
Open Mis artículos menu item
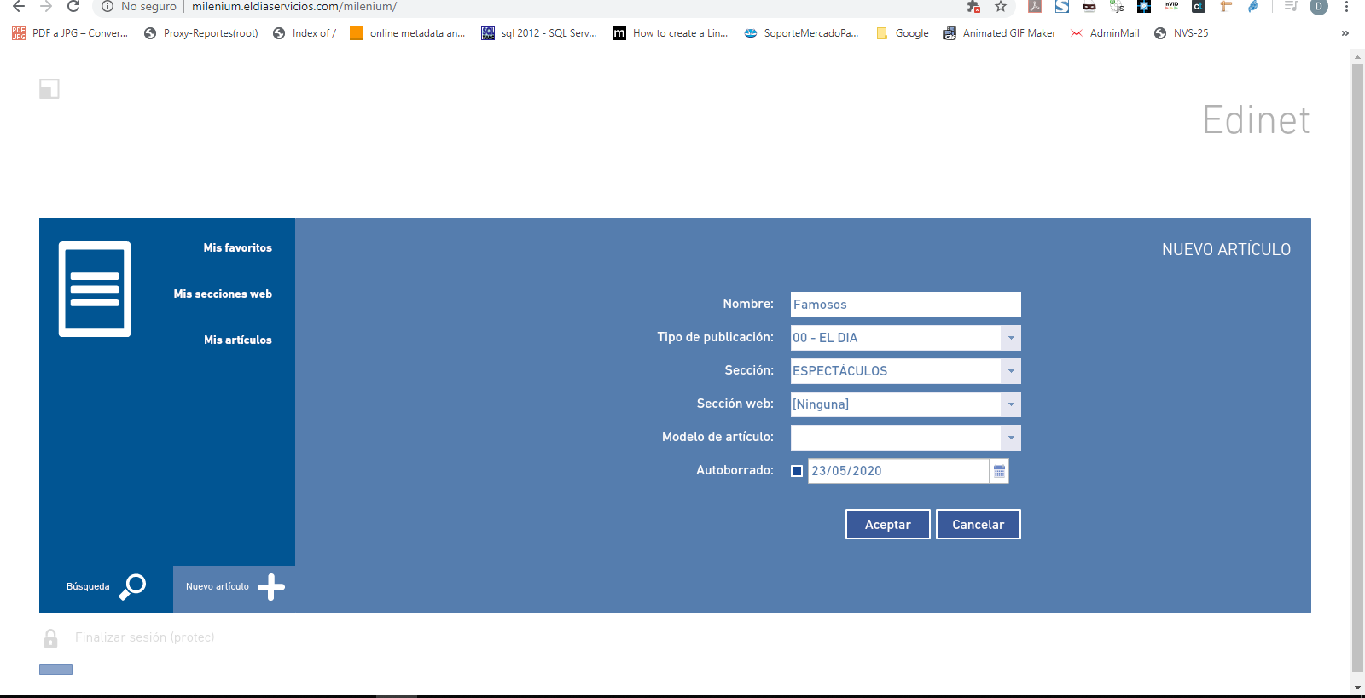(x=237, y=340)
